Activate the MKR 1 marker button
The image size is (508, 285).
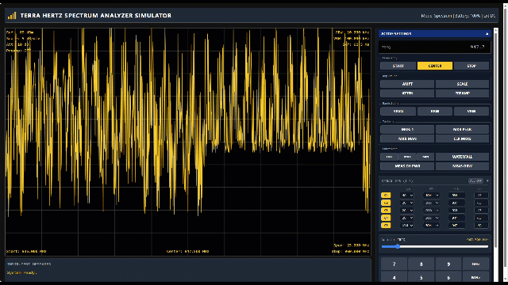pos(407,130)
